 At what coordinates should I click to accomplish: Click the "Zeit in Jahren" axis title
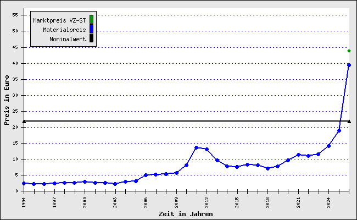(185, 213)
